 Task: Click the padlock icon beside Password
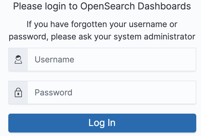[x=18, y=92]
